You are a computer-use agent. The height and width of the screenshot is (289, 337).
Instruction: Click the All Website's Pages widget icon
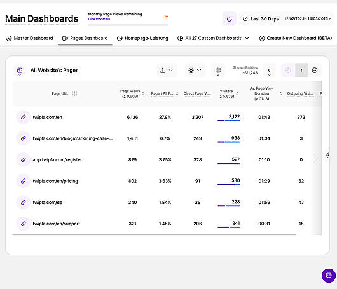[x=20, y=70]
